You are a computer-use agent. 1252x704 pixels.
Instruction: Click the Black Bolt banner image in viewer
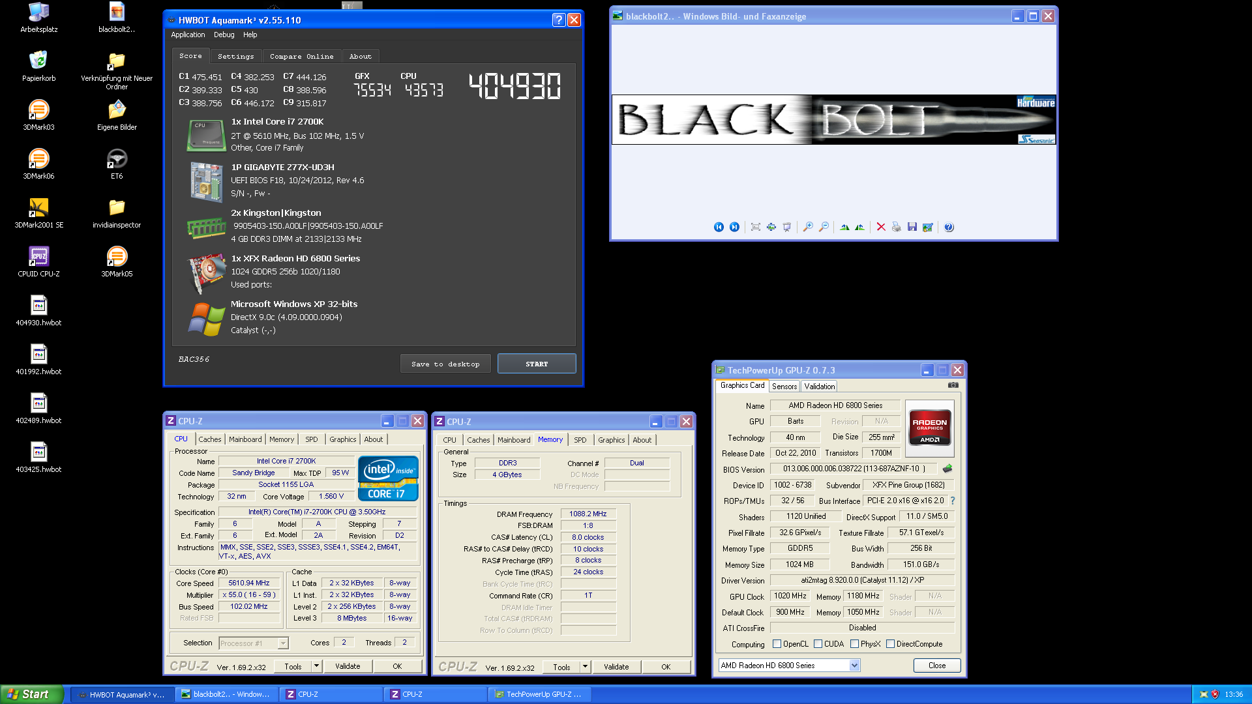[x=833, y=119]
